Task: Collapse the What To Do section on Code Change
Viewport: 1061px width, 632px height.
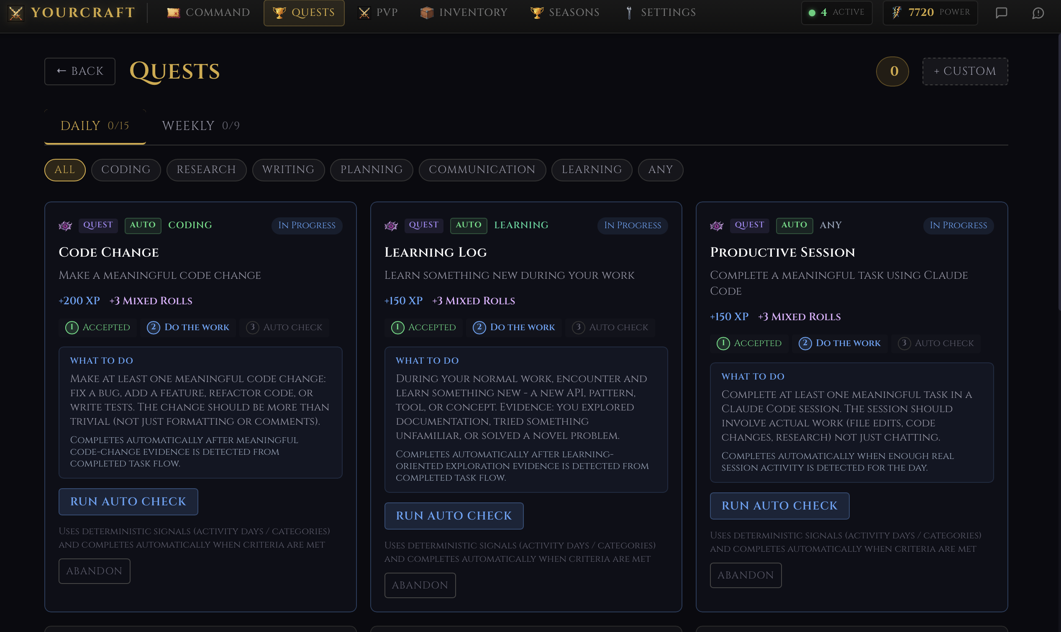Action: pyautogui.click(x=101, y=360)
